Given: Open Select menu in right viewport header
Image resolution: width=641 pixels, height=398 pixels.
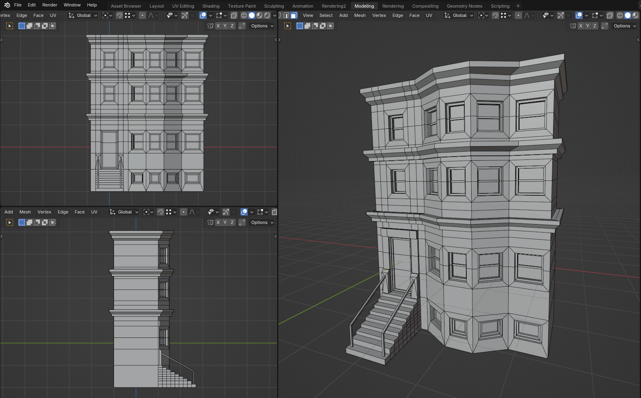Looking at the screenshot, I should pyautogui.click(x=326, y=15).
